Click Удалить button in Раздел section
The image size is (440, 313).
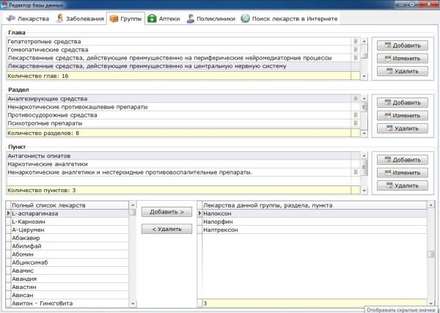[403, 128]
